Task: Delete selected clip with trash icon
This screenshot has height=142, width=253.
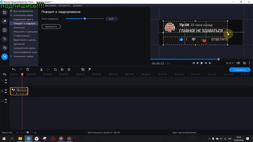Action: click(x=27, y=69)
